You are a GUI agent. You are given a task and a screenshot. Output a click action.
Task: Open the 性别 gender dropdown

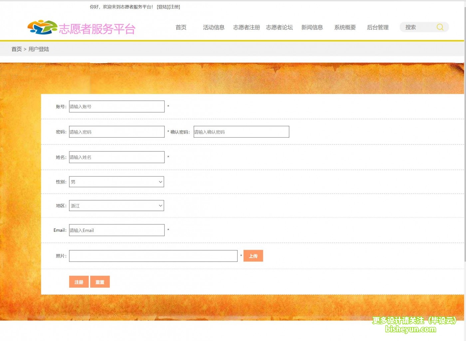coord(116,182)
